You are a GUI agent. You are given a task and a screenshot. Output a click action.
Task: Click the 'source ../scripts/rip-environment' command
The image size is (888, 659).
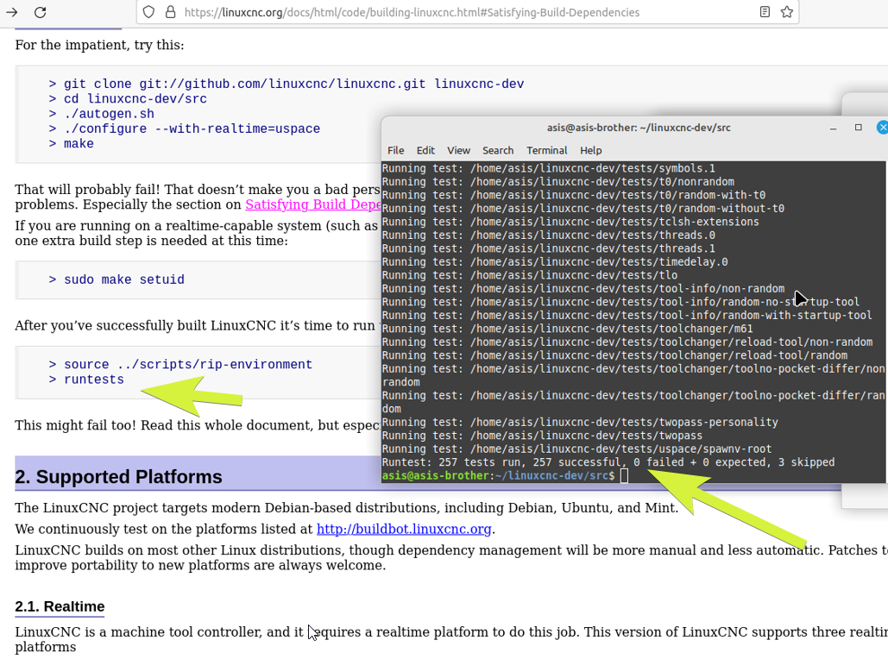coord(180,364)
